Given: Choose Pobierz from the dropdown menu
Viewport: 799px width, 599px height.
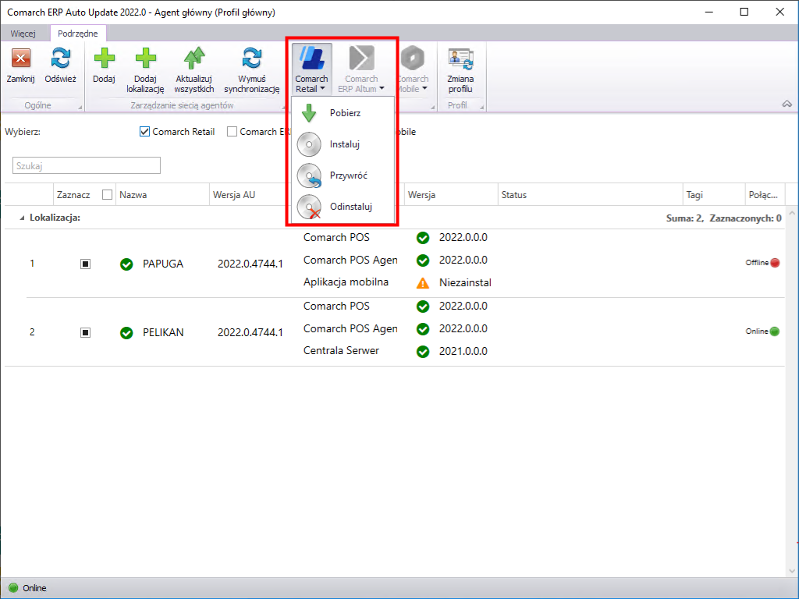Looking at the screenshot, I should 343,113.
